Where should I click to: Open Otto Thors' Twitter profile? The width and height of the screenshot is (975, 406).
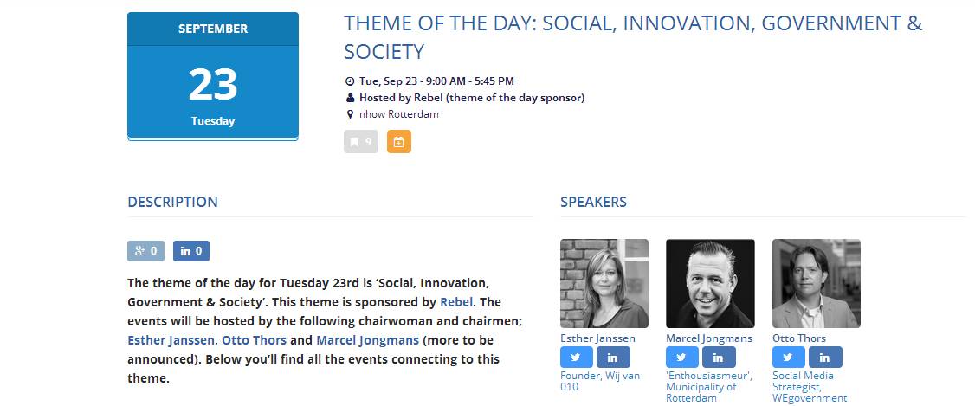[x=789, y=357]
